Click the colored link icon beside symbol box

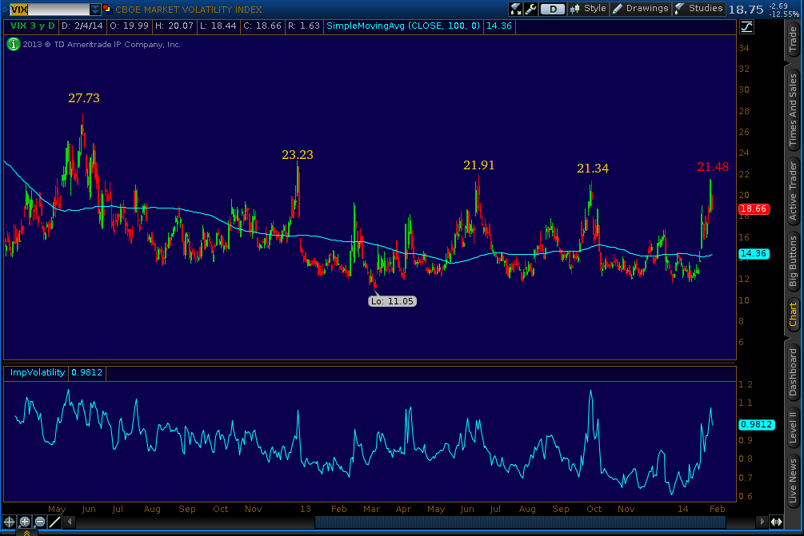point(107,9)
